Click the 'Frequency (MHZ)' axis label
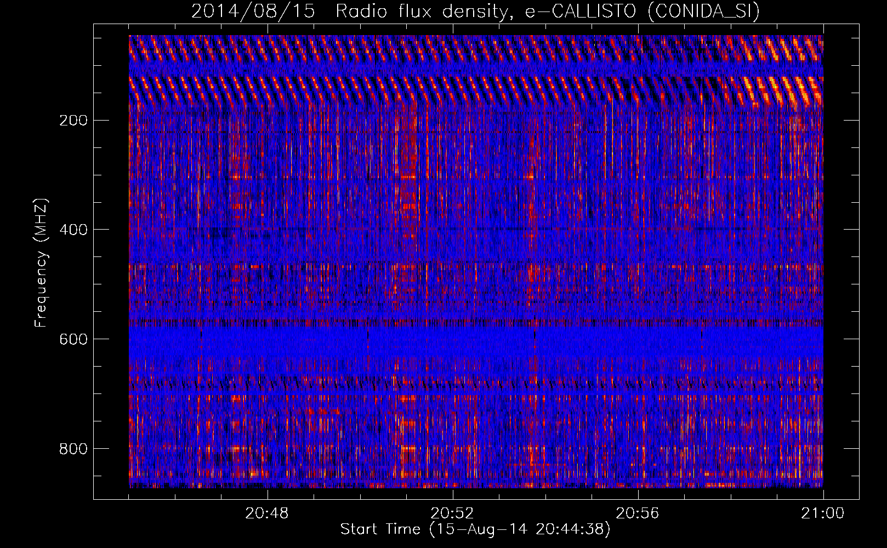Screen dimensions: 887x548 [x=41, y=263]
